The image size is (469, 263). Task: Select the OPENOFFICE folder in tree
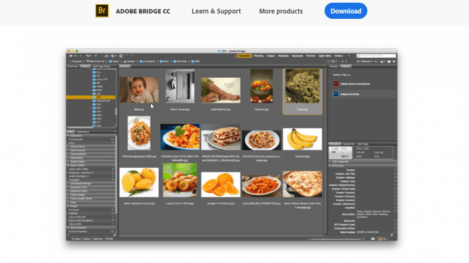(101, 101)
